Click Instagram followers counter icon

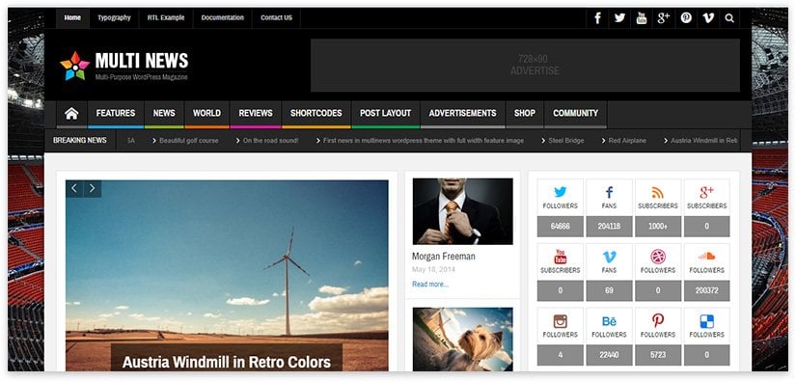point(560,321)
